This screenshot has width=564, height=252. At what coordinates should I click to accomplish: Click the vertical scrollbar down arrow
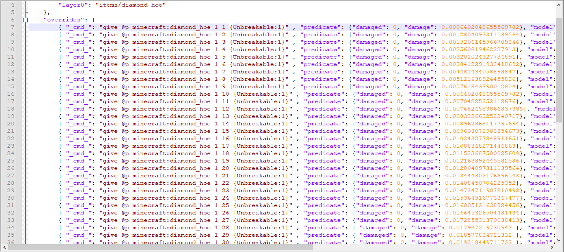pos(559,240)
